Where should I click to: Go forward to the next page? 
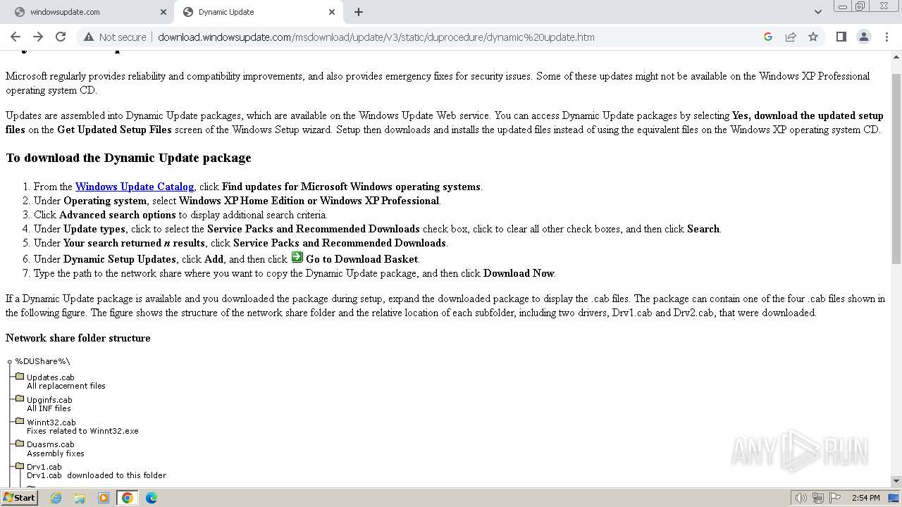click(38, 37)
